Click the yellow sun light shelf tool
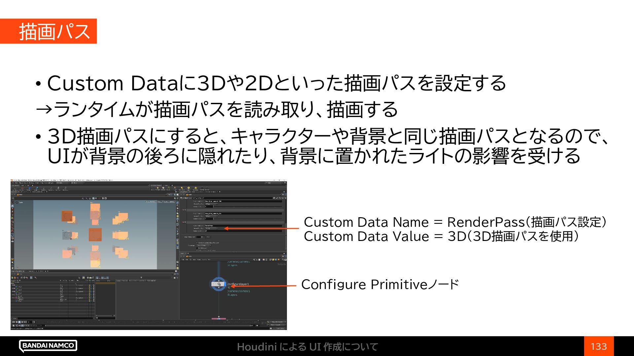 click(x=158, y=188)
